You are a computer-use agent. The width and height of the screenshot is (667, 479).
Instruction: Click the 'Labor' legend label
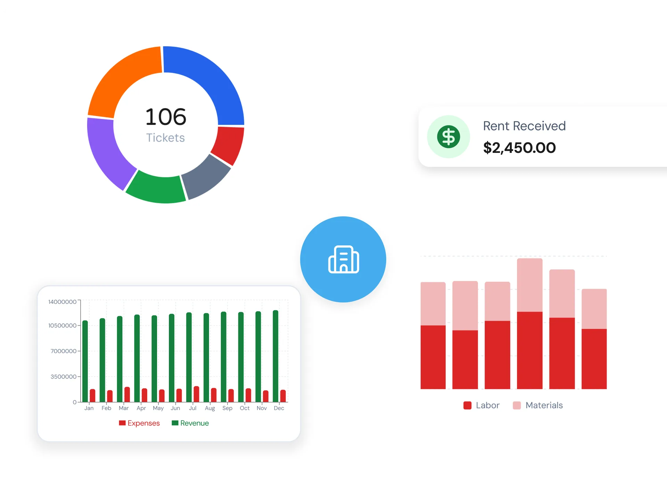click(x=487, y=405)
